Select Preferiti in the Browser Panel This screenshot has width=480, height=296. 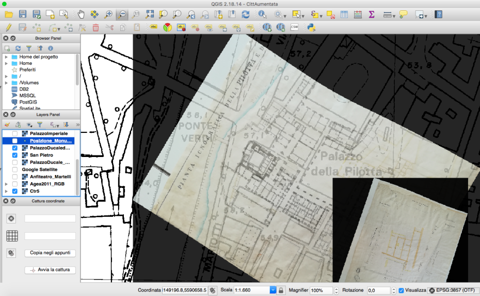27,69
